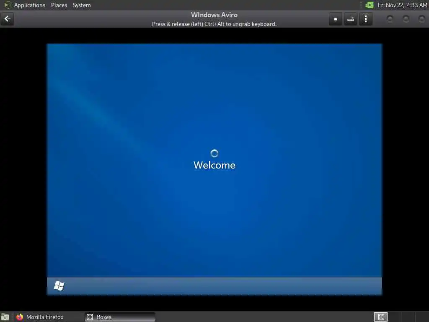
Task: Select the active workspace in the switcher
Action: 380,317
